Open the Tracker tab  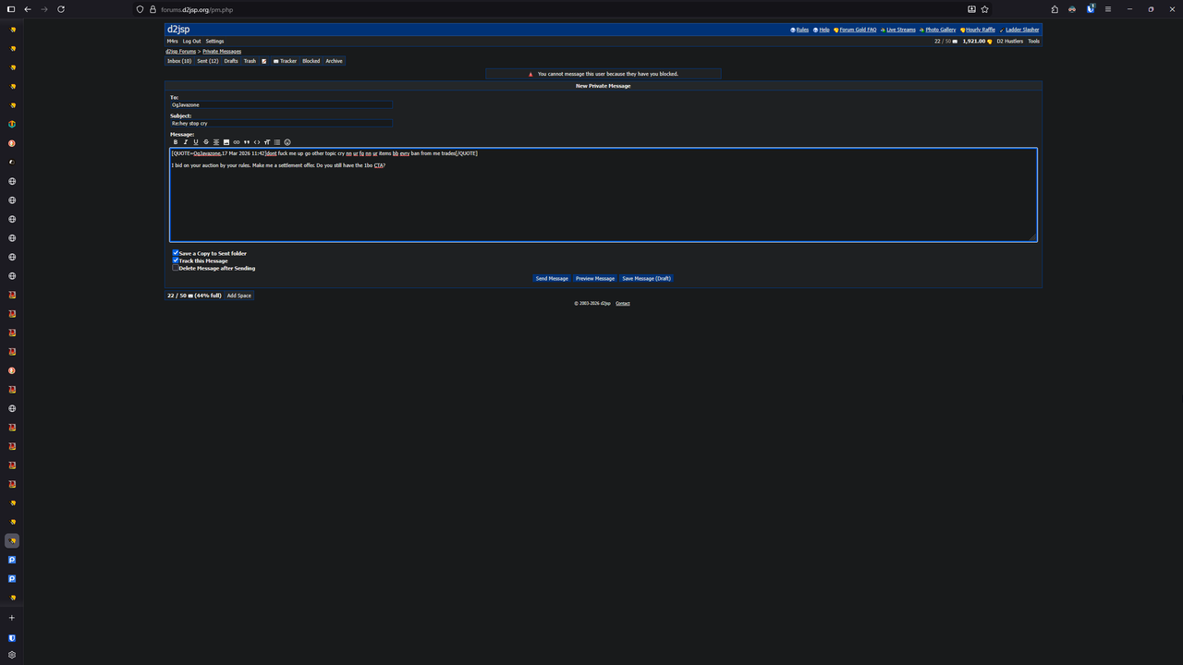pos(285,61)
